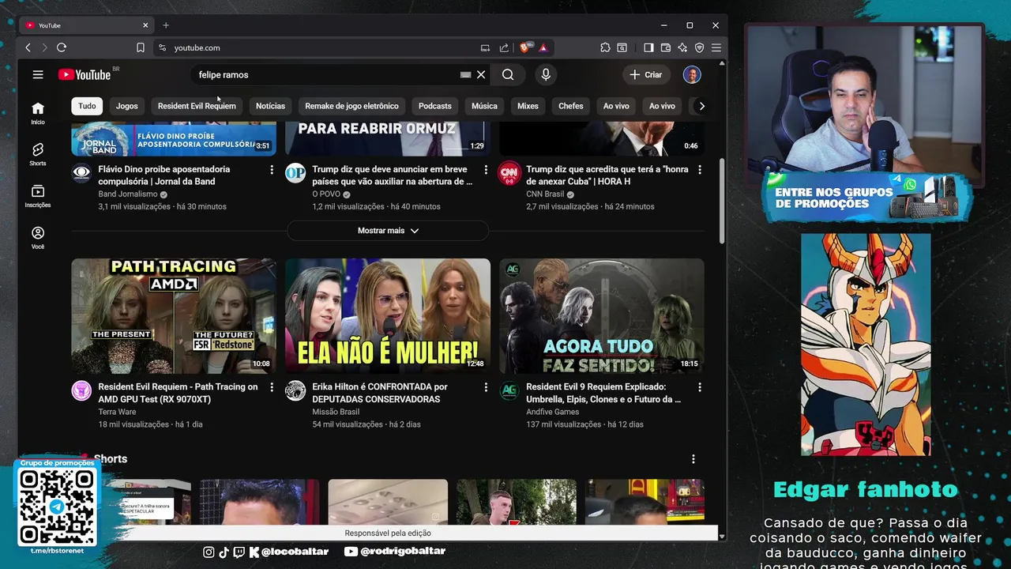Open O POVO channel avatar
This screenshot has width=1011, height=569.
click(295, 173)
